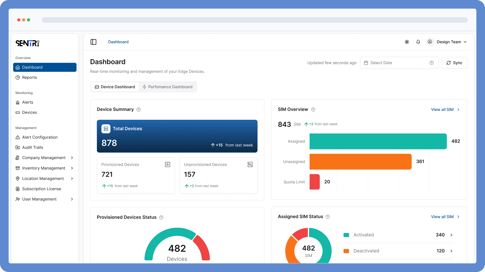Open Alert Configuration page
Image resolution: width=485 pixels, height=272 pixels.
(45, 137)
